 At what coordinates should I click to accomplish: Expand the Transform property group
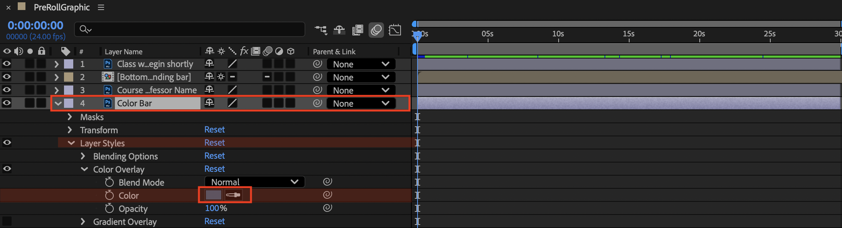pos(70,130)
